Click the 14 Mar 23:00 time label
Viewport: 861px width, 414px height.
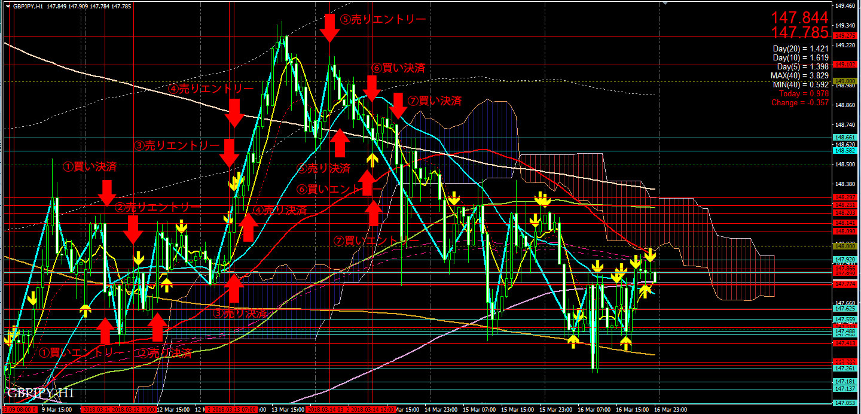point(441,410)
